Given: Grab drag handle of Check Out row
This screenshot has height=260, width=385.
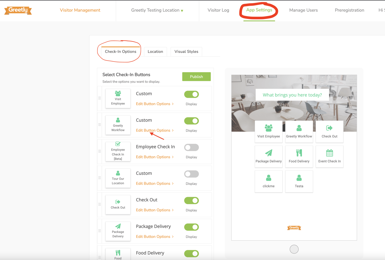Looking at the screenshot, I should (100, 204).
